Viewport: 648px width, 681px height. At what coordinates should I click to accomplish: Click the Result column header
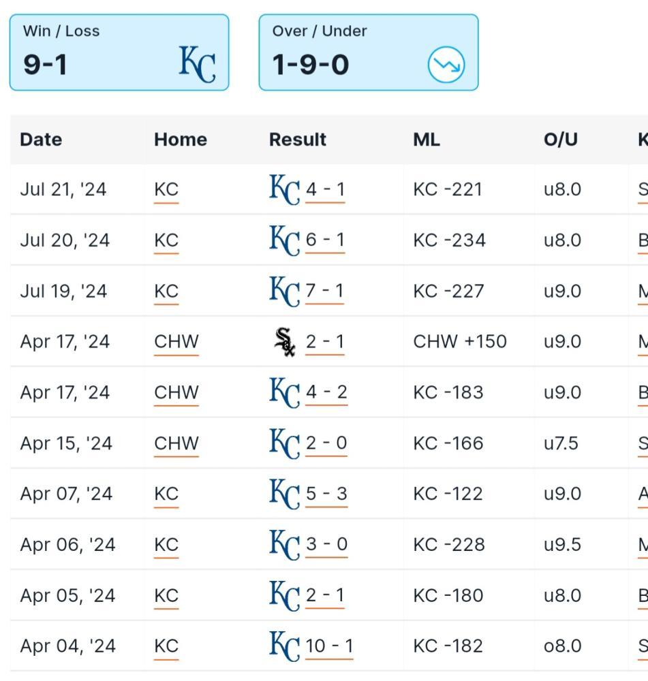[x=297, y=140]
